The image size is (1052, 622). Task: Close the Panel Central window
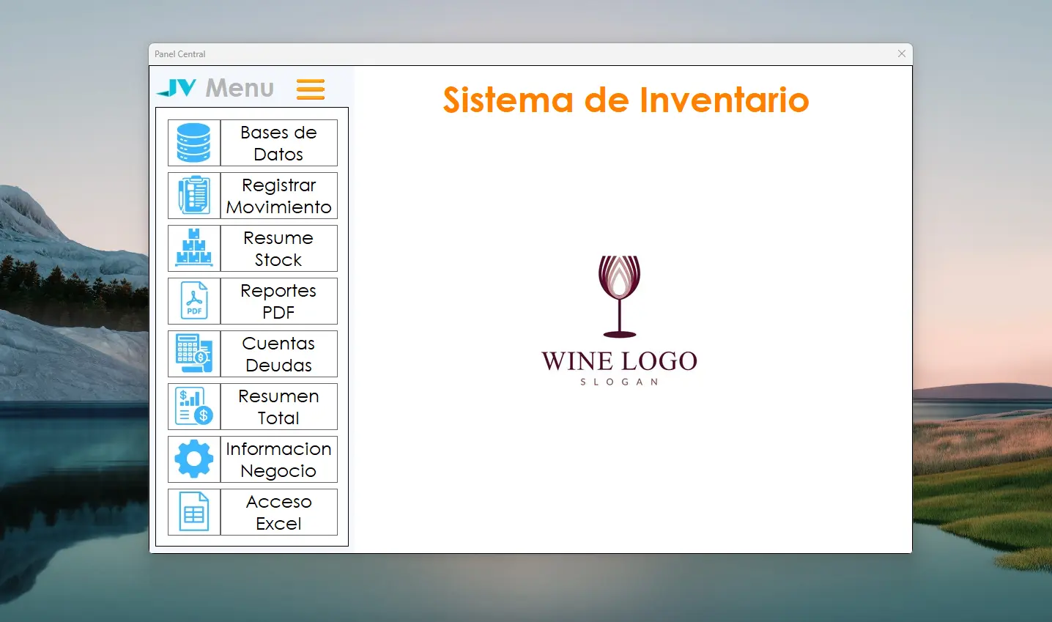click(902, 53)
